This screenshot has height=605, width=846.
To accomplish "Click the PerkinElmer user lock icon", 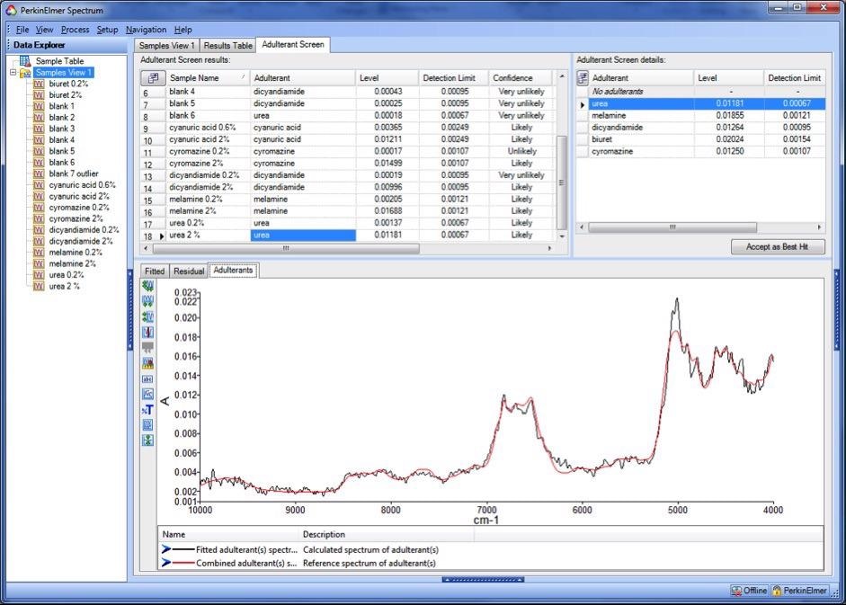I will [x=777, y=591].
